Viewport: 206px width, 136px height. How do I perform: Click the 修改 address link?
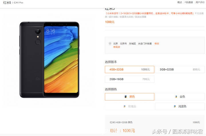coord(157,44)
